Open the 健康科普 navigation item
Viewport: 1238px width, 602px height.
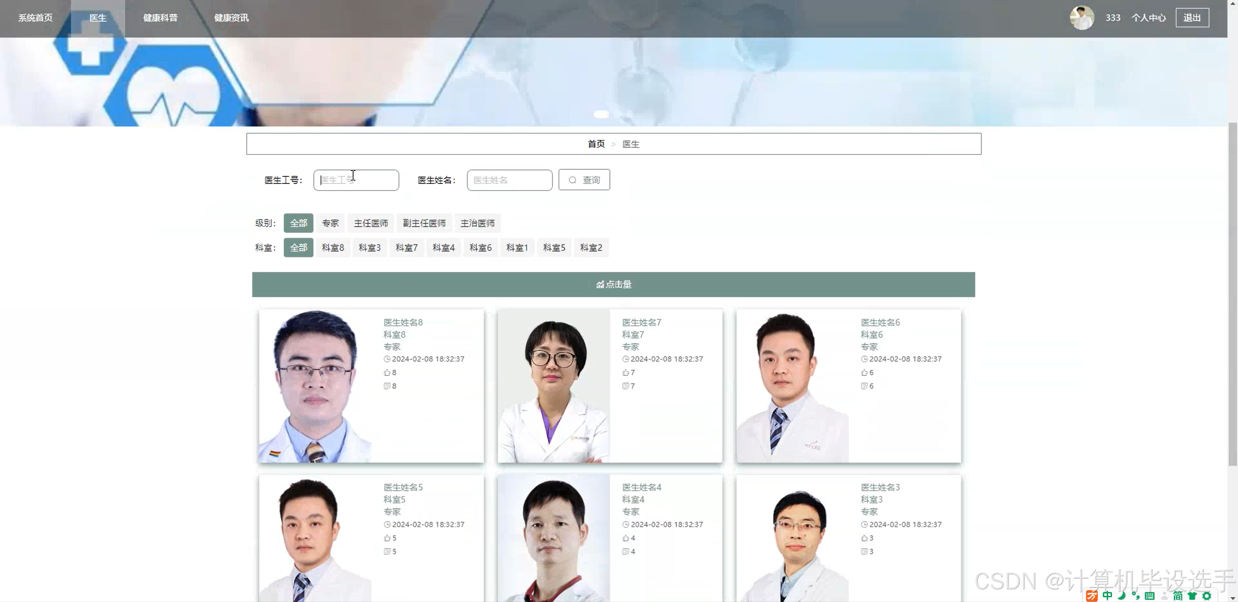tap(160, 18)
